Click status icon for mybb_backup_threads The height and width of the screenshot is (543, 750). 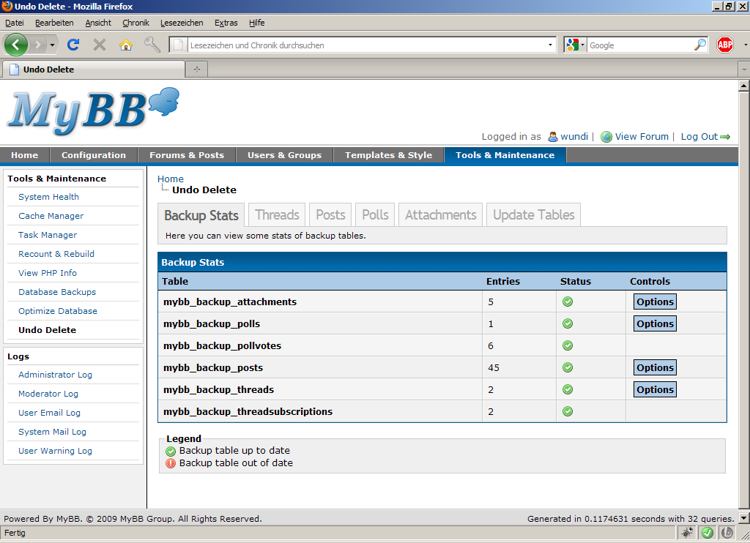(568, 389)
